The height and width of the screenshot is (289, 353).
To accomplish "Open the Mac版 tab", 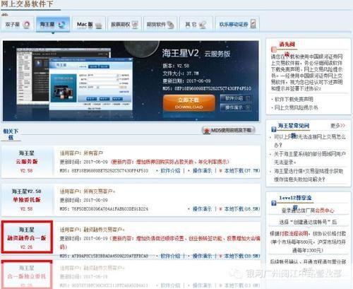I will pyautogui.click(x=89, y=24).
